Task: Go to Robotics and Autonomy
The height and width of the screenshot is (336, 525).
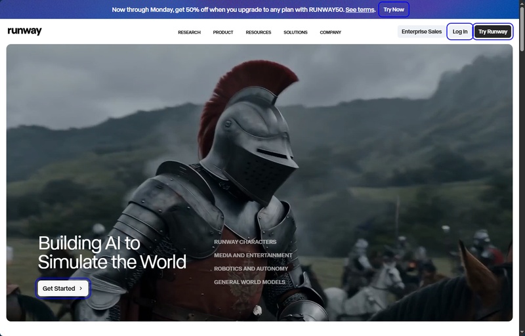Action: click(x=251, y=268)
